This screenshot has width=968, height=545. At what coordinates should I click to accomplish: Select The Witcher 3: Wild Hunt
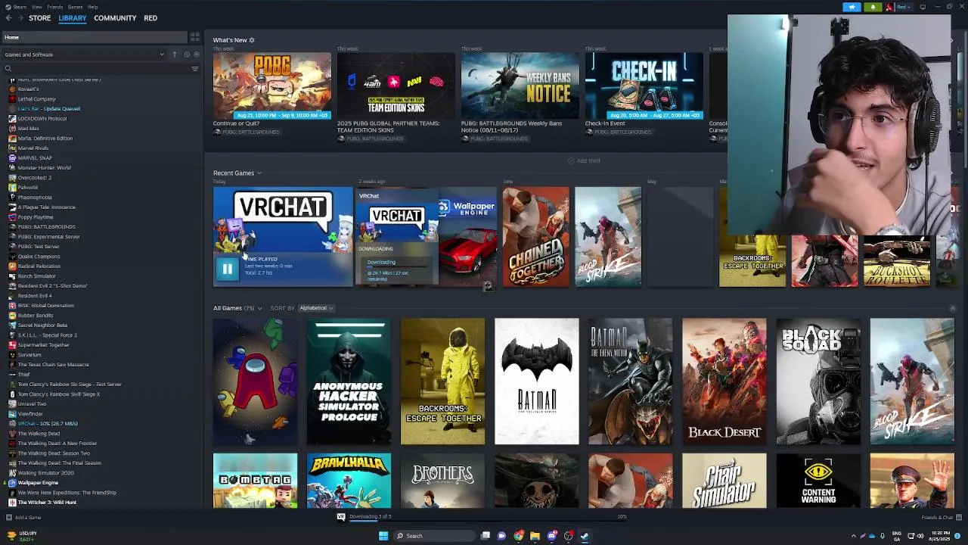(47, 503)
